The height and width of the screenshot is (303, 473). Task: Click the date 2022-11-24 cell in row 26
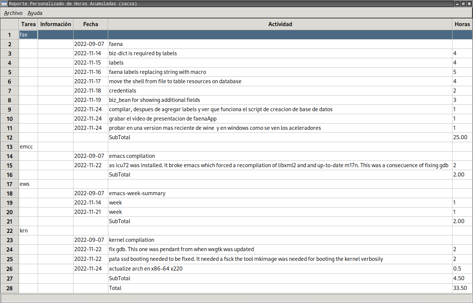(91, 269)
